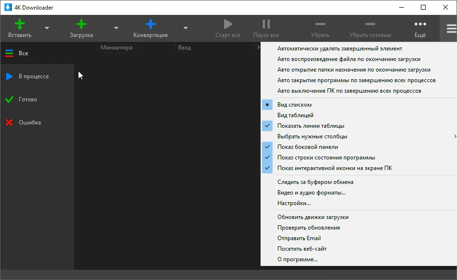This screenshot has height=280, width=457.
Task: Select the Все filter in sidebar
Action: click(37, 53)
